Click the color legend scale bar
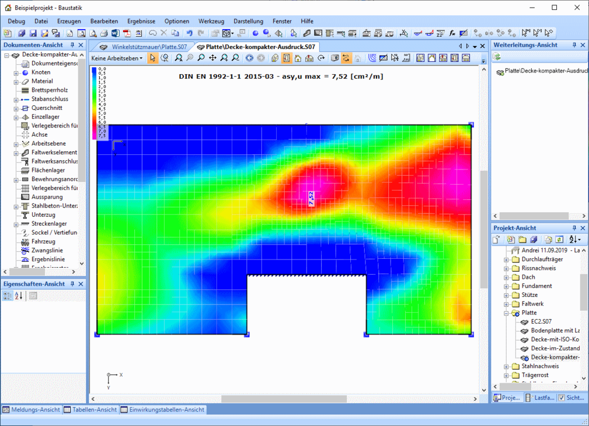This screenshot has height=426, width=589. pos(93,103)
